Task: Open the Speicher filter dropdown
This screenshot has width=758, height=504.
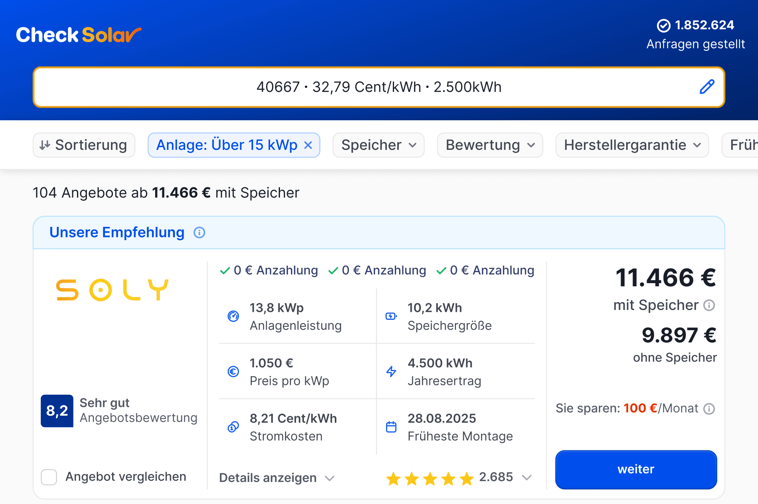Action: tap(378, 145)
